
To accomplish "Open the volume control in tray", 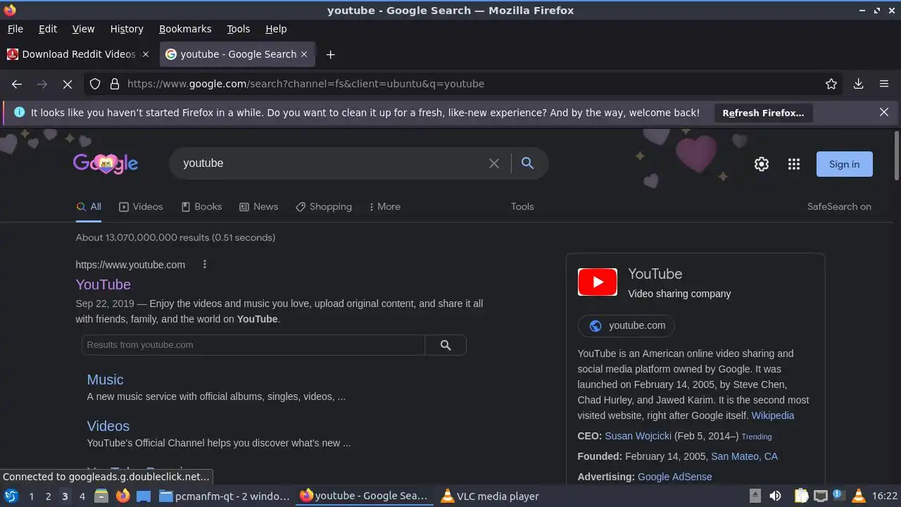I will pyautogui.click(x=775, y=496).
